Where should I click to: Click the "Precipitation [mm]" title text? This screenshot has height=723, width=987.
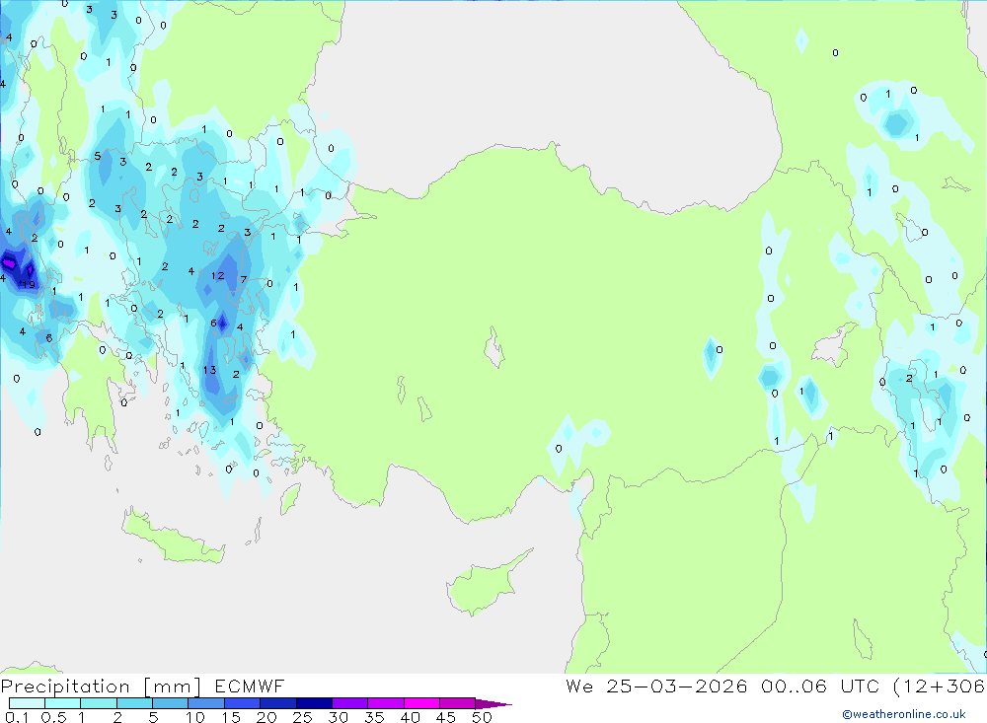[101, 687]
